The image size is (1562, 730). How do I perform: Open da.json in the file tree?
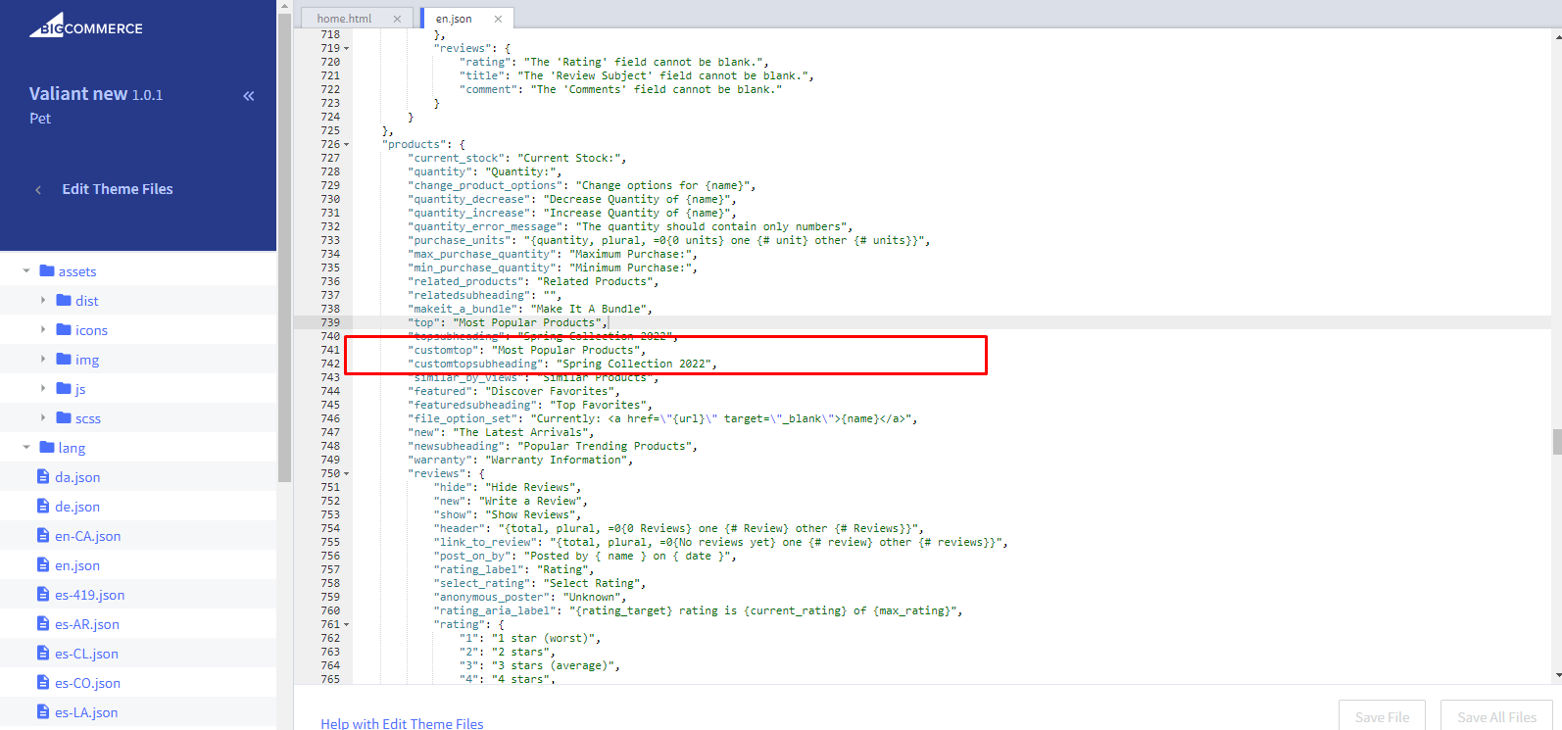[x=77, y=477]
